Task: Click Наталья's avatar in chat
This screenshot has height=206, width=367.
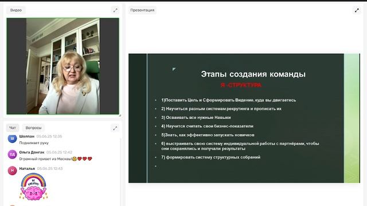Action: (12, 171)
